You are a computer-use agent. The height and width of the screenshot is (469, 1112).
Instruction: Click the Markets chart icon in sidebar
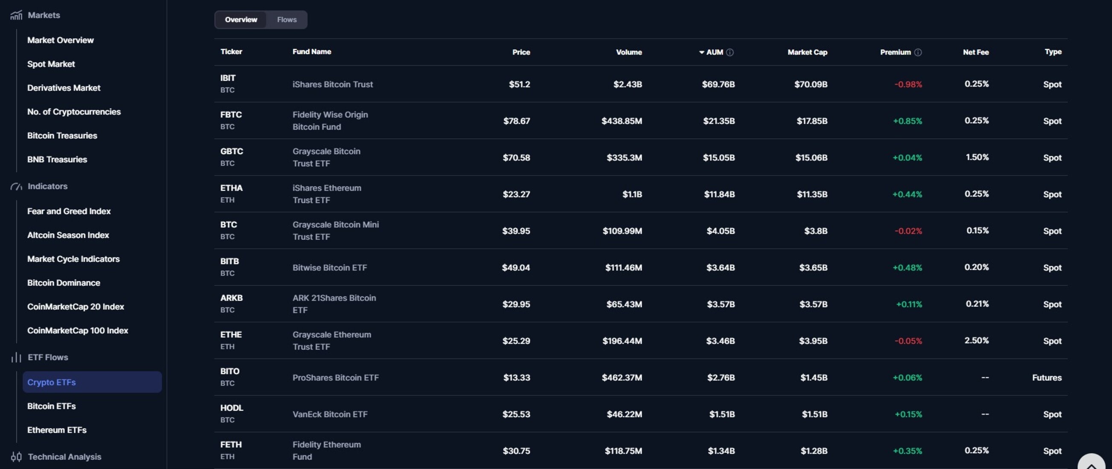(x=16, y=15)
